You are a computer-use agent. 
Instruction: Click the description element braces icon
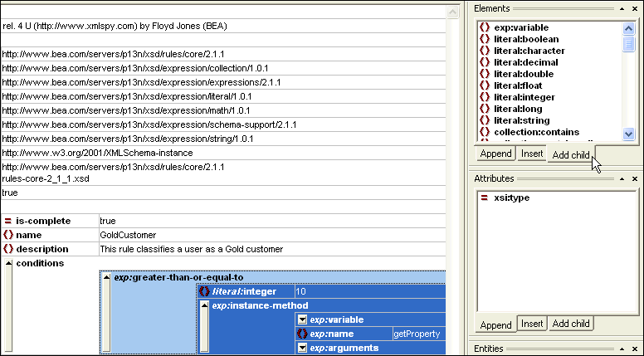[7, 249]
